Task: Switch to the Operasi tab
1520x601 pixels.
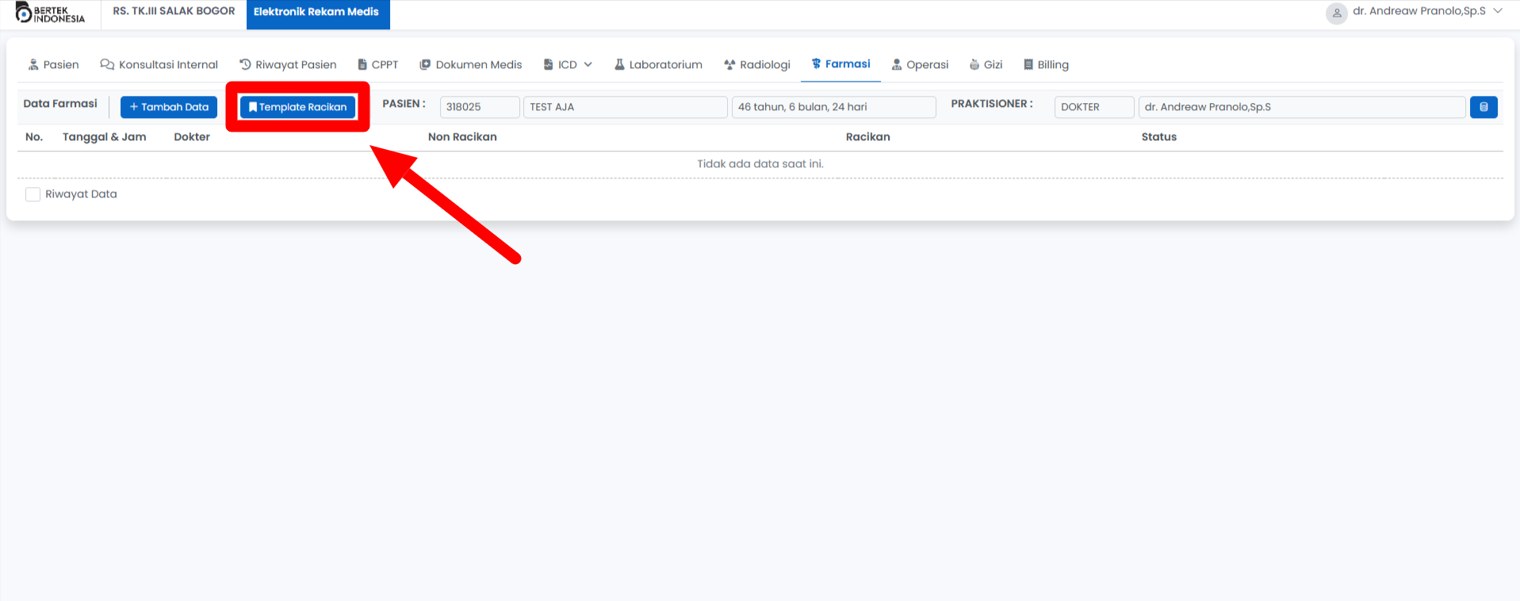Action: point(920,65)
